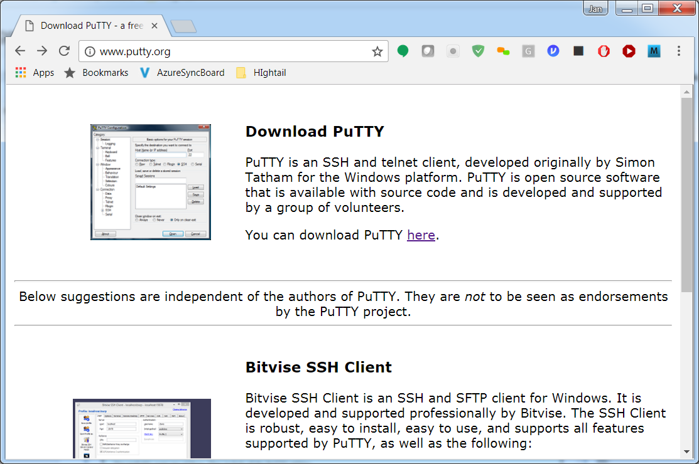The height and width of the screenshot is (464, 699).
Task: Open the green speech bubble extension
Action: click(x=403, y=51)
